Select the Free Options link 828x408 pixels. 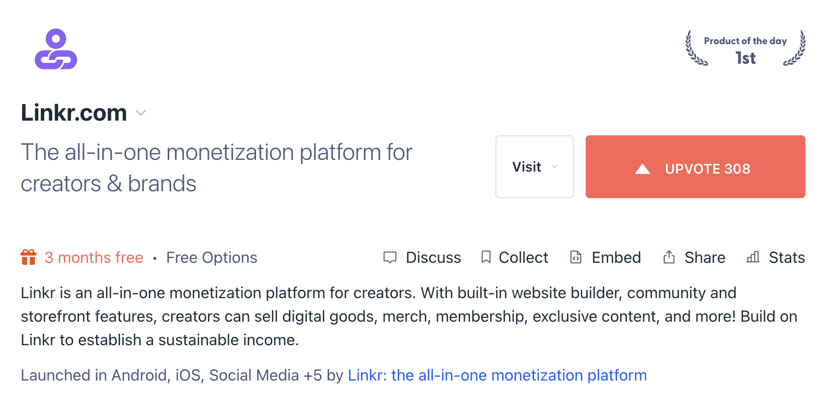tap(212, 257)
